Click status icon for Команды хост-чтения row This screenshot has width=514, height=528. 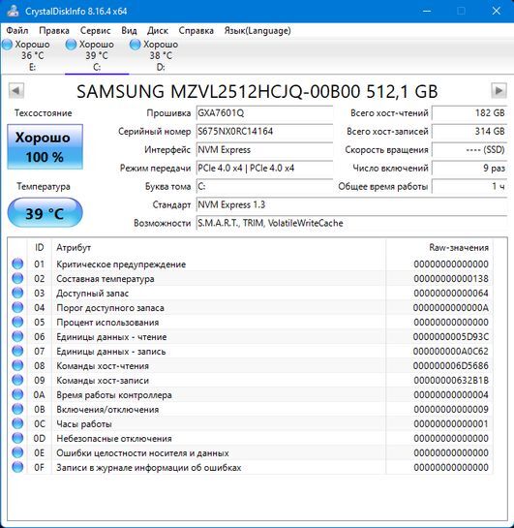tap(17, 365)
